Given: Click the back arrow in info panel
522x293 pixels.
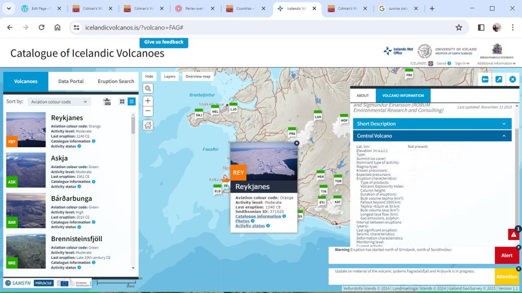Looking at the screenshot, I should [x=485, y=79].
